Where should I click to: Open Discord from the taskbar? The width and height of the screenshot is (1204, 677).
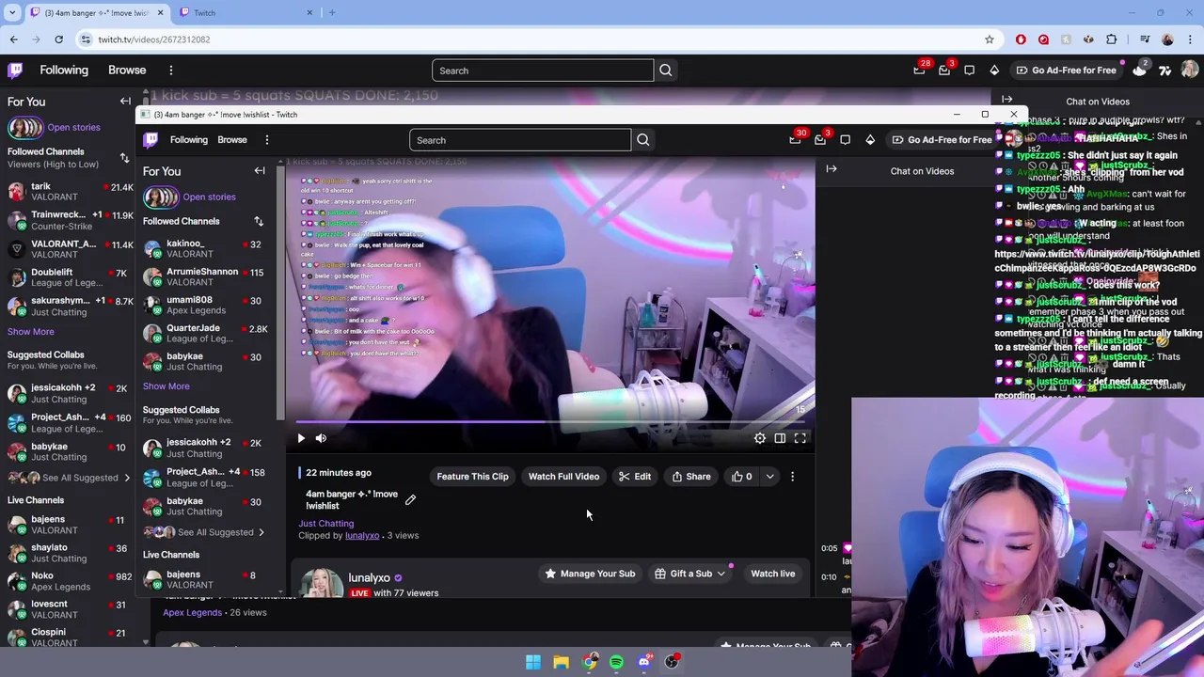[x=644, y=662]
